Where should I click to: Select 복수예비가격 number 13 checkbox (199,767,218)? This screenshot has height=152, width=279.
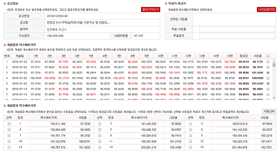9,147
